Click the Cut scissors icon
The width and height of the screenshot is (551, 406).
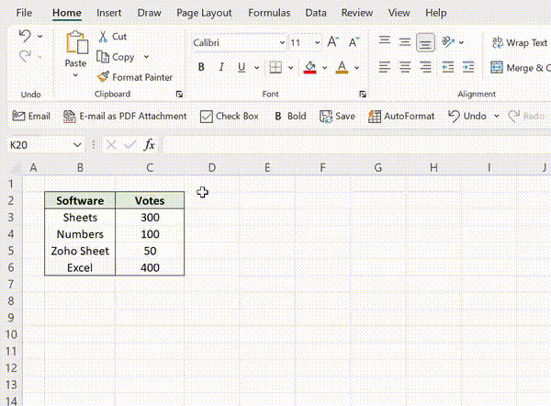pos(103,36)
